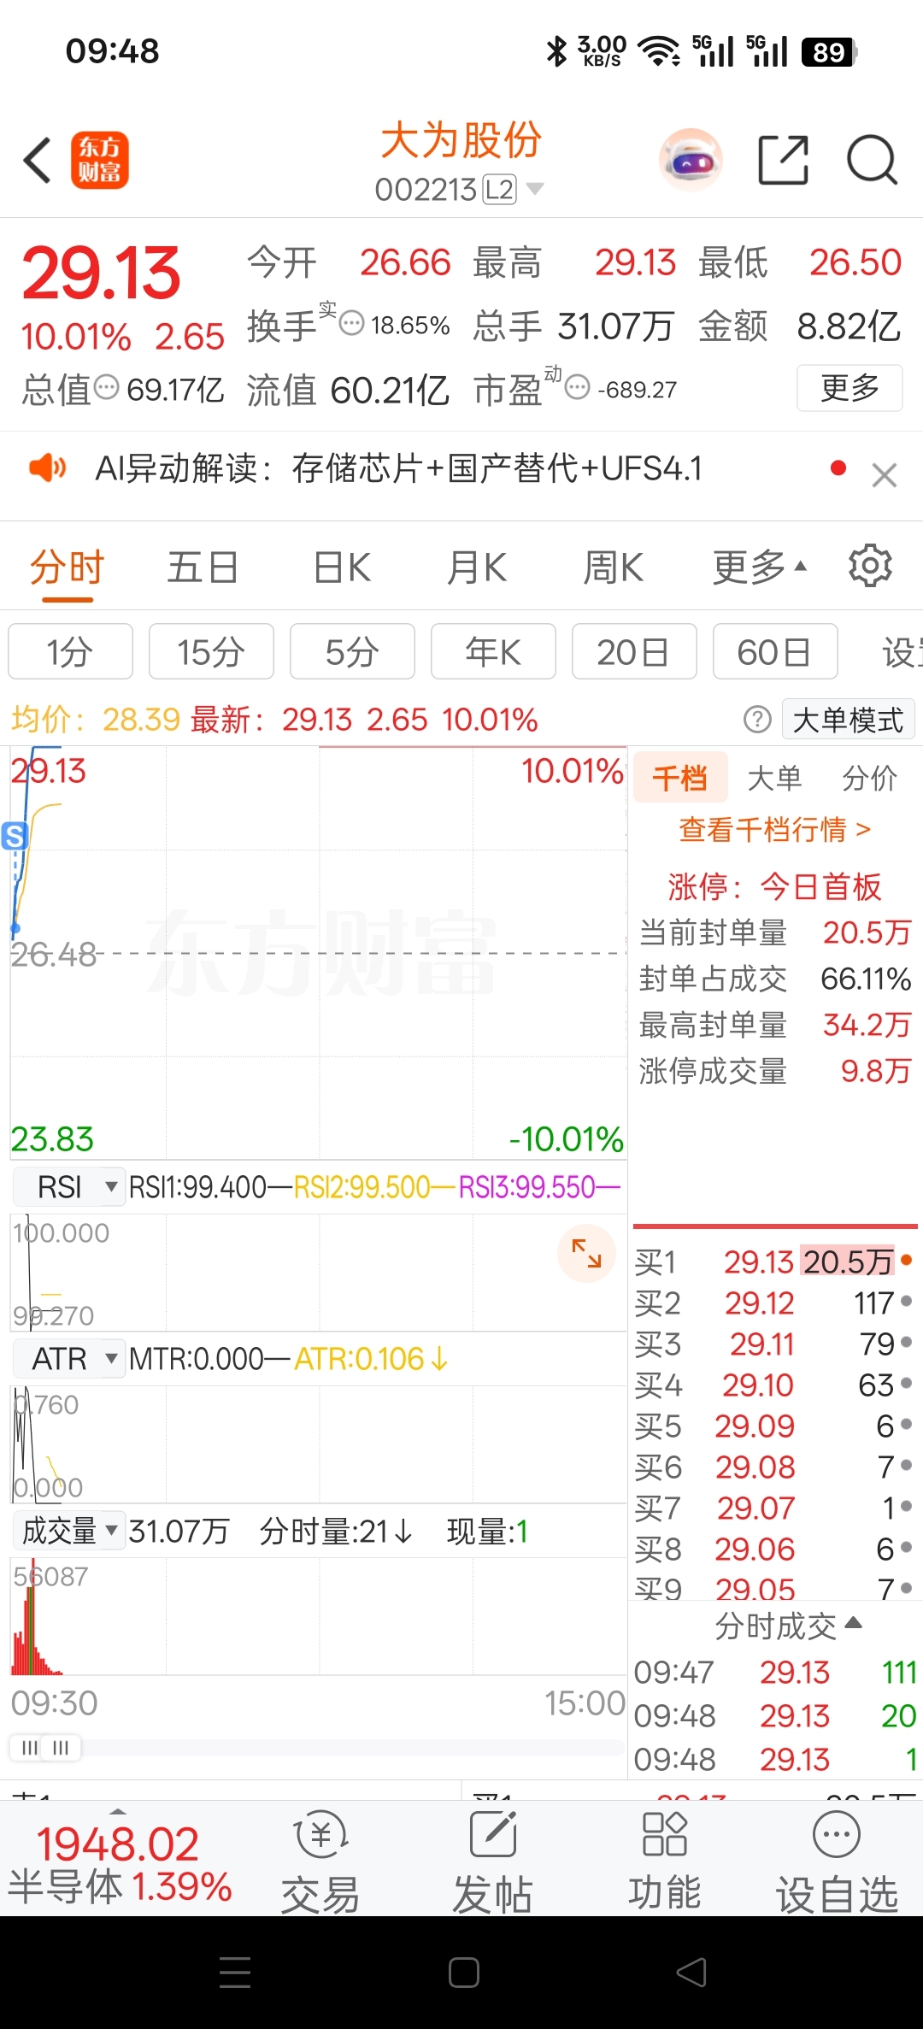923x2029 pixels.
Task: Switch to 五日 tab
Action: click(x=203, y=567)
